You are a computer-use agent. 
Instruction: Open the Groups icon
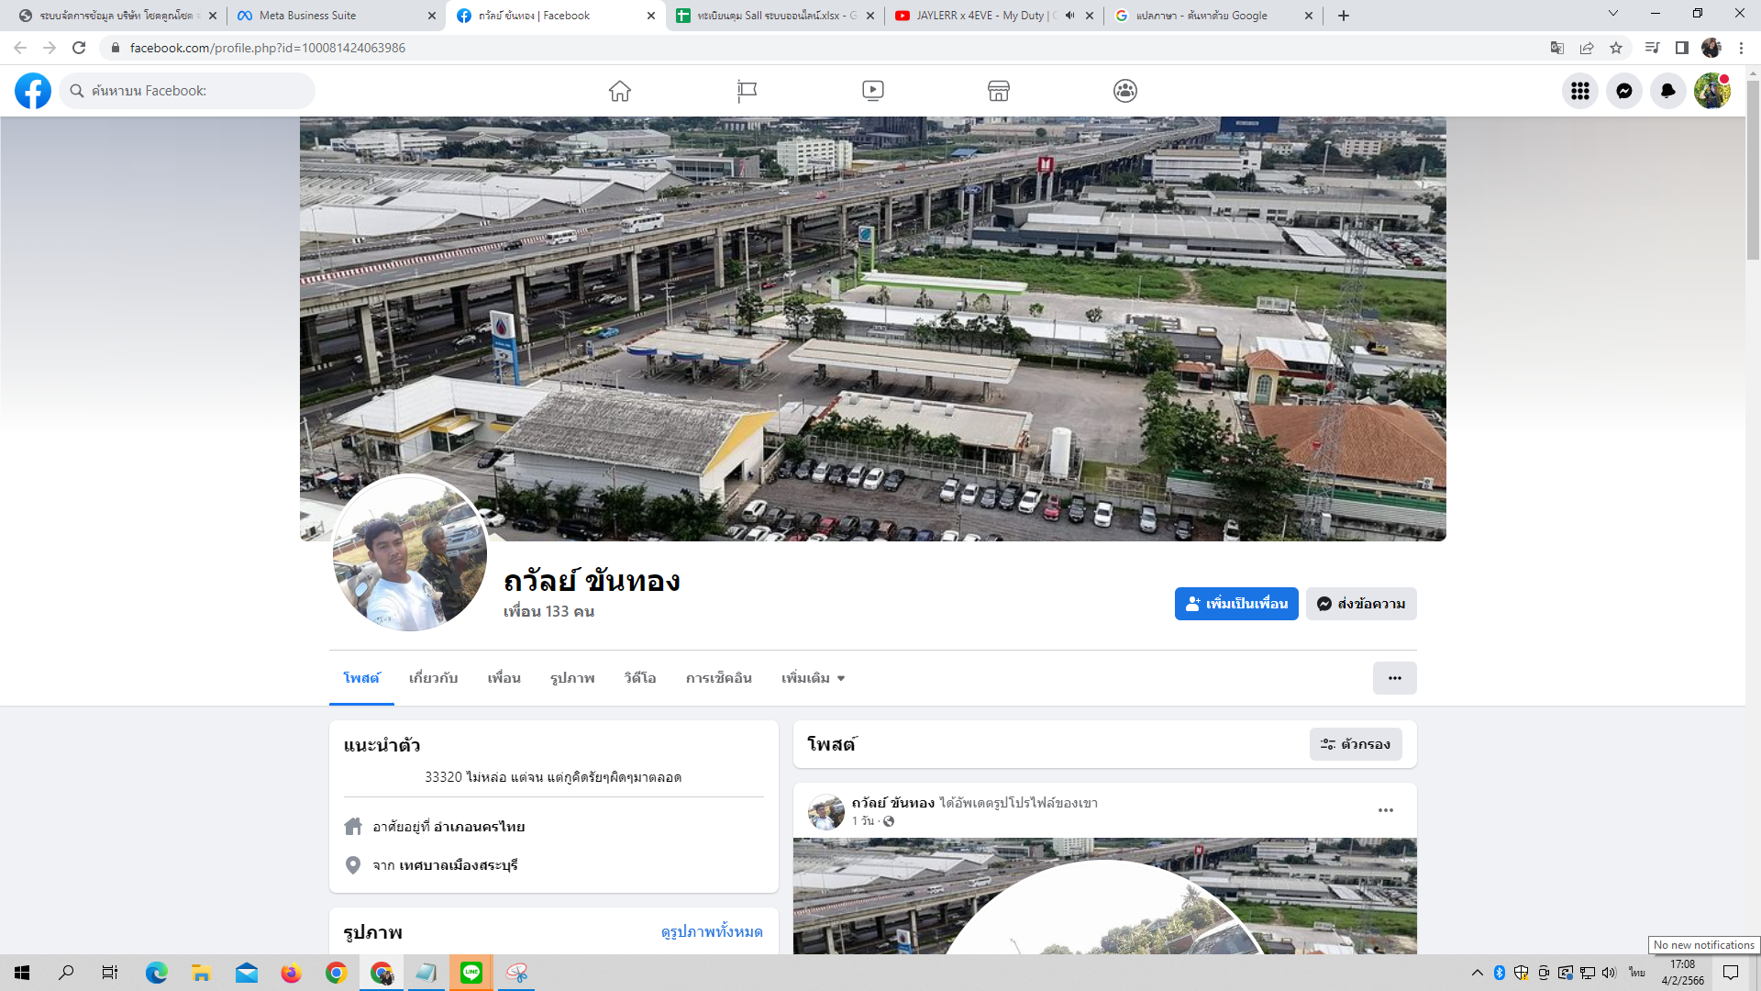pos(1125,91)
